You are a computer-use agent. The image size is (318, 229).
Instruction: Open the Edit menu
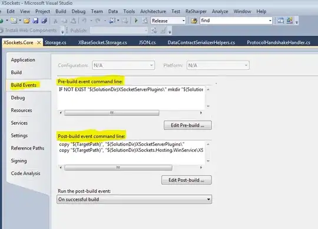pos(11,11)
